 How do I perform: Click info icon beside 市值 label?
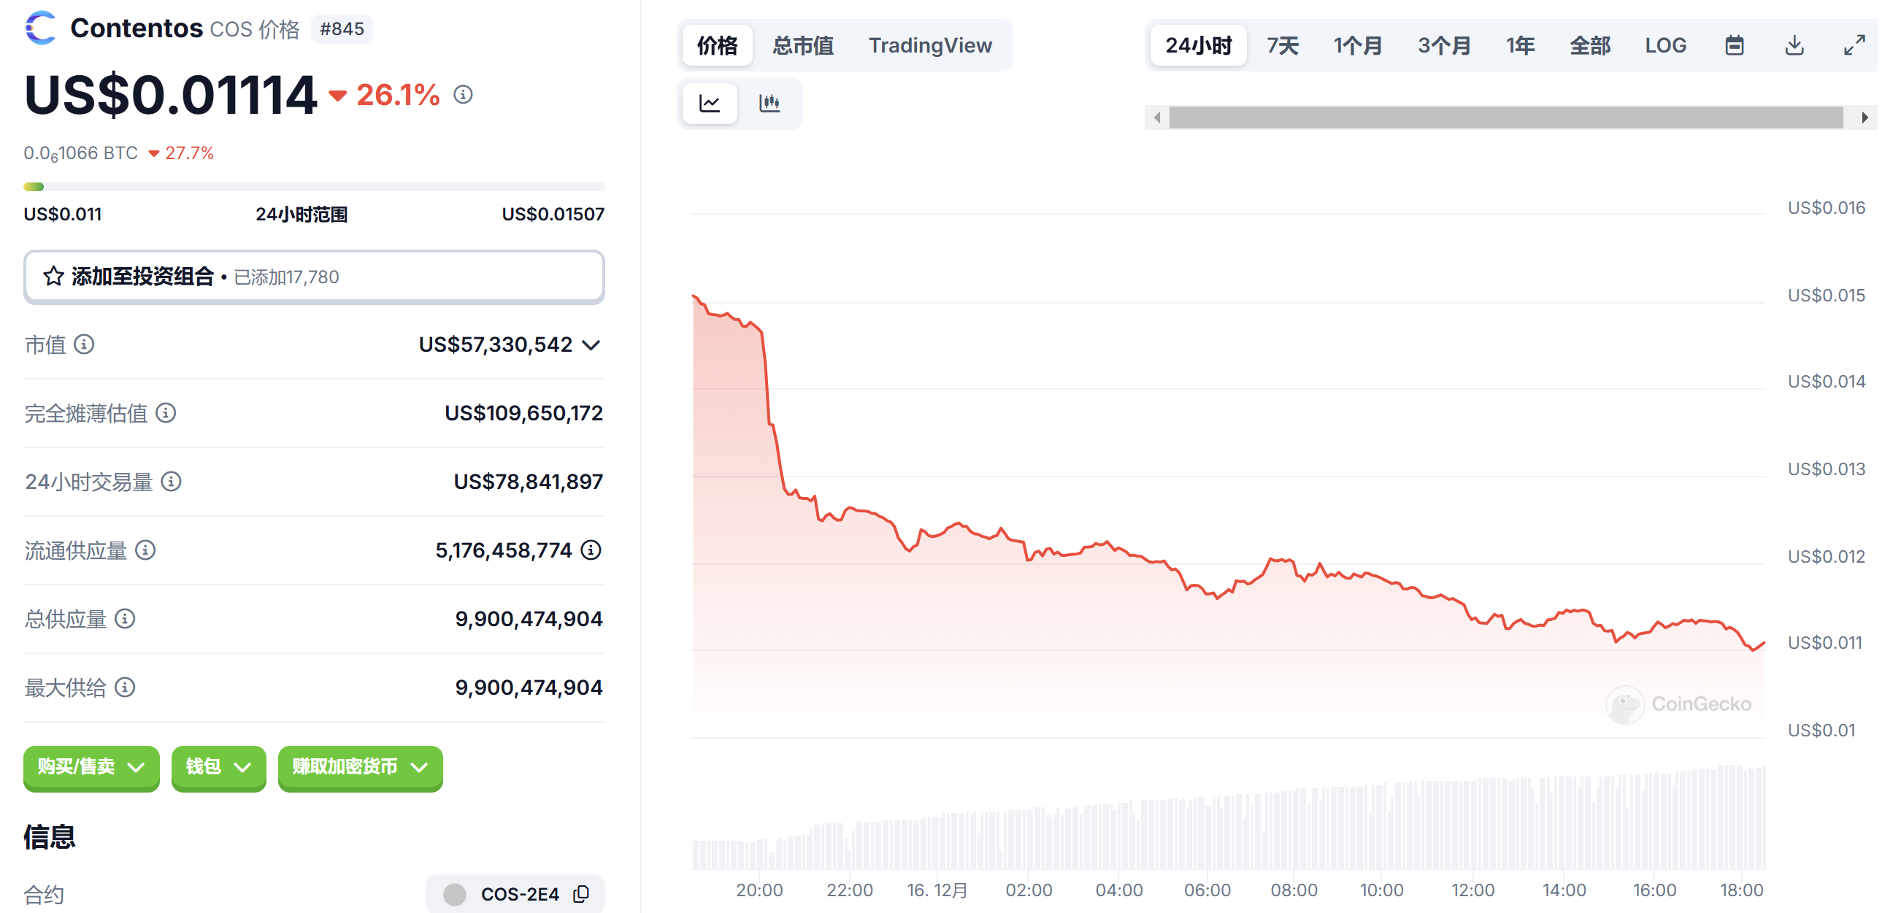coord(85,344)
